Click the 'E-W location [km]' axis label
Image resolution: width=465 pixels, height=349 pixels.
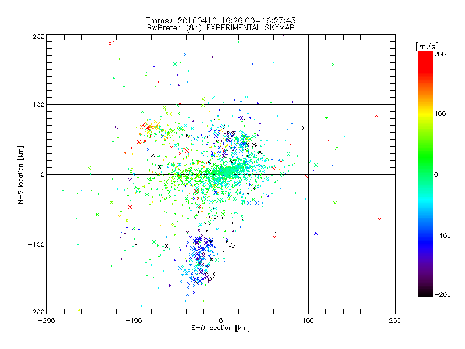point(220,328)
